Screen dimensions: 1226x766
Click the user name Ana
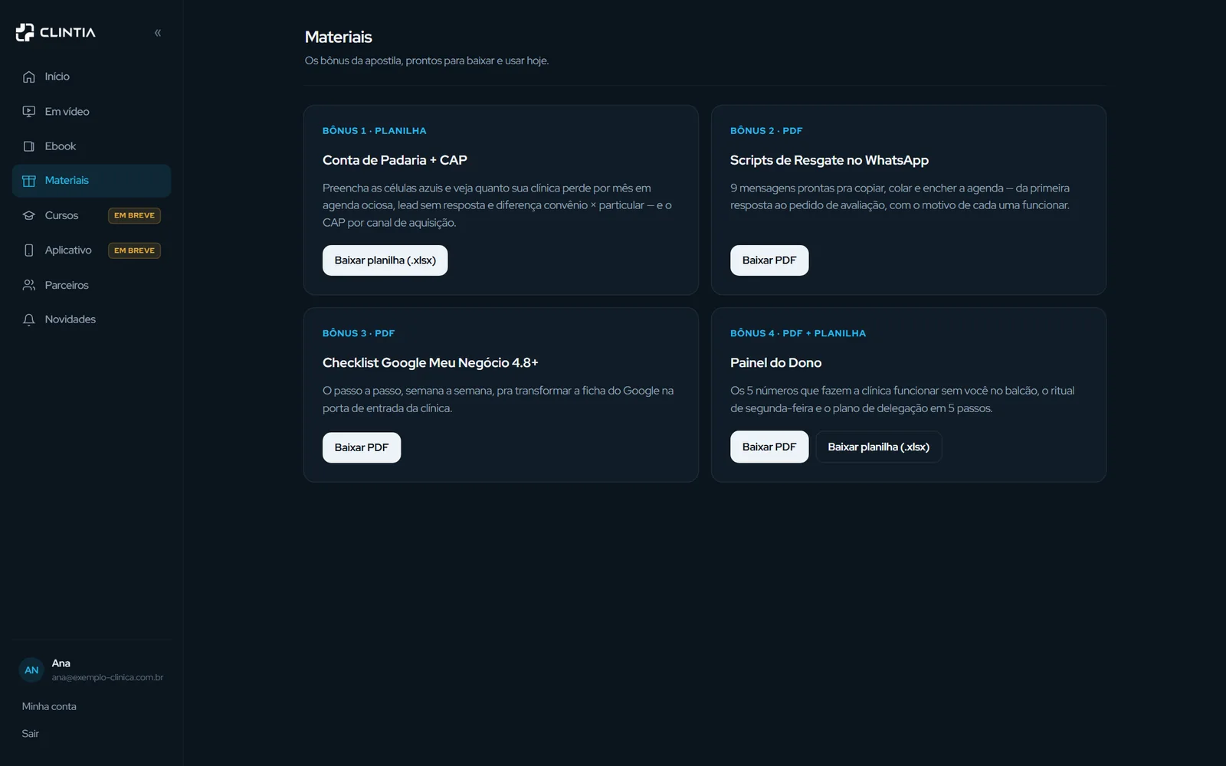pos(61,663)
